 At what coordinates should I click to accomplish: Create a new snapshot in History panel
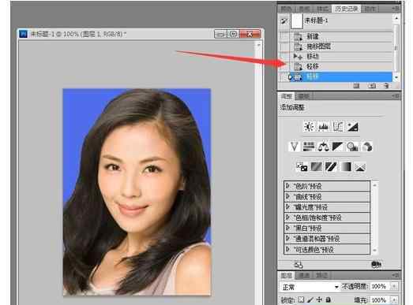[372, 86]
